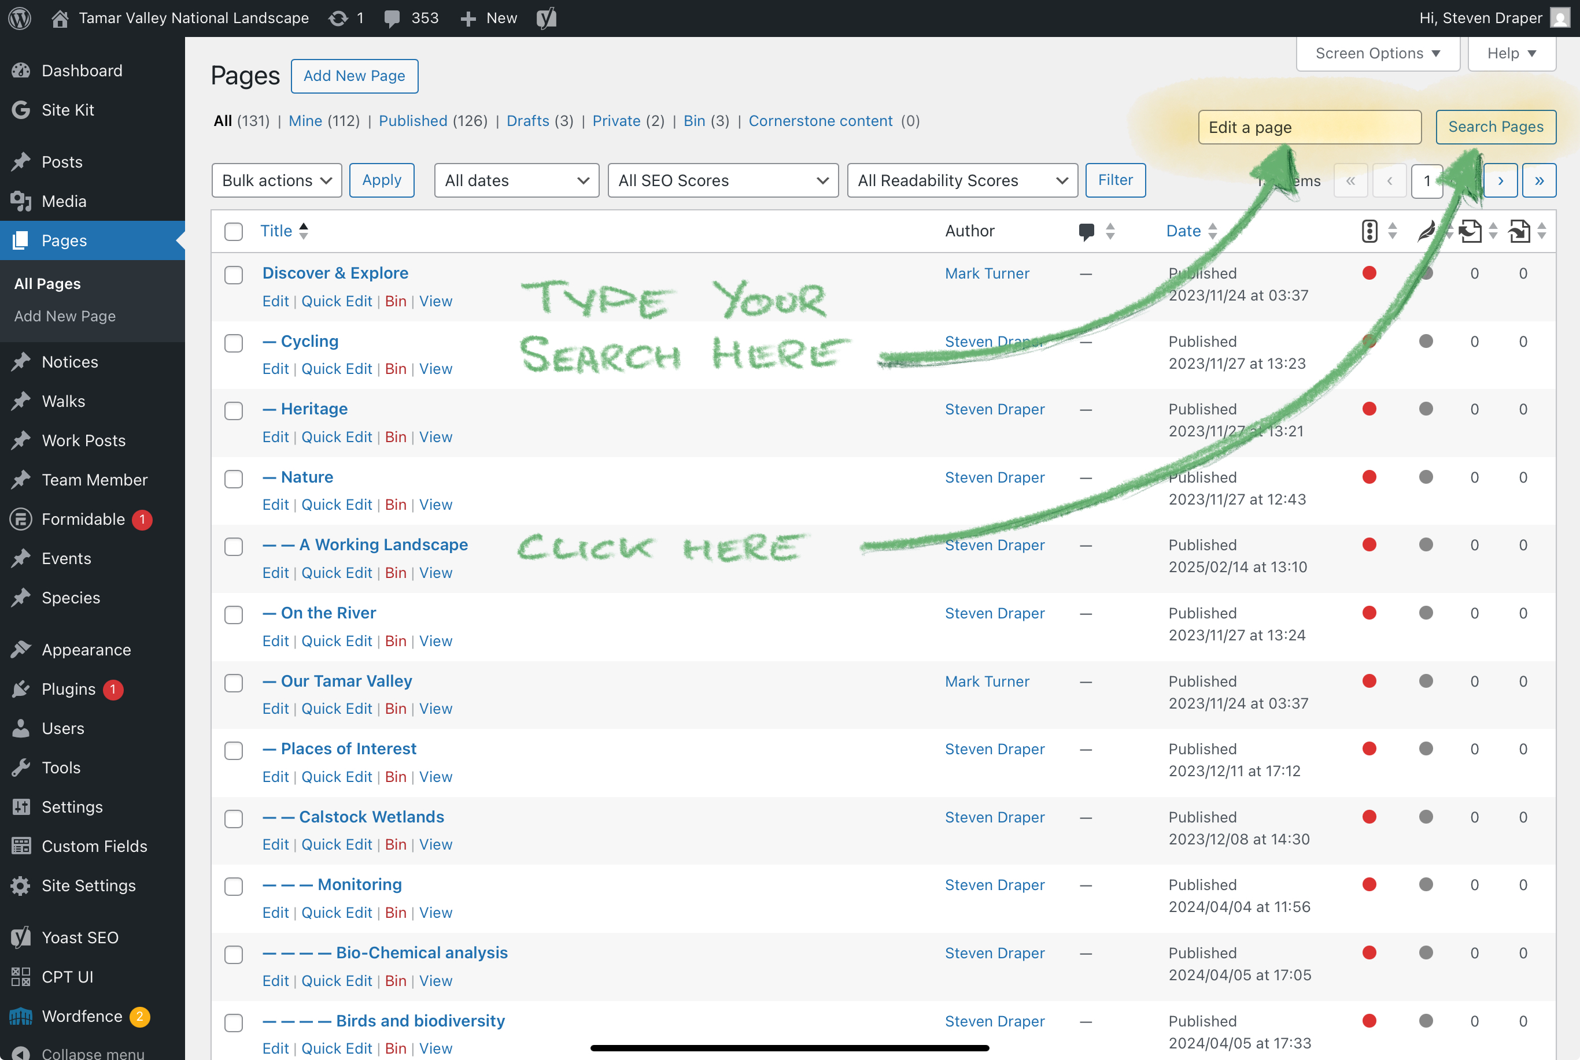This screenshot has width=1580, height=1060.
Task: Jump to last page double arrow
Action: point(1539,180)
